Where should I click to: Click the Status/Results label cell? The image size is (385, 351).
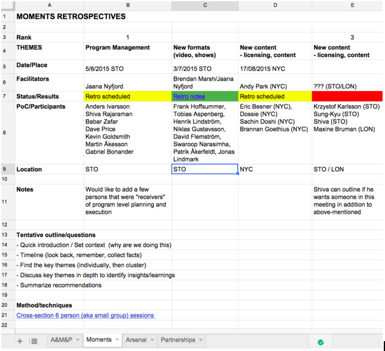(x=50, y=96)
